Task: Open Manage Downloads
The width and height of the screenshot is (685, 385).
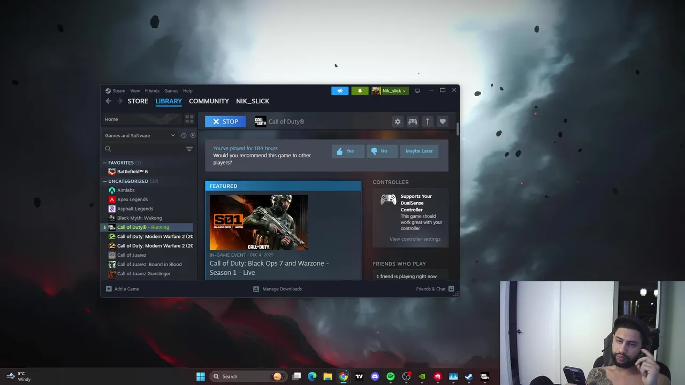Action: (277, 289)
